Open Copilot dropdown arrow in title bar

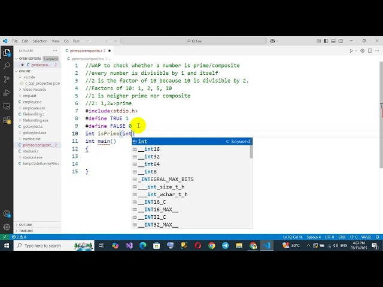277,41
